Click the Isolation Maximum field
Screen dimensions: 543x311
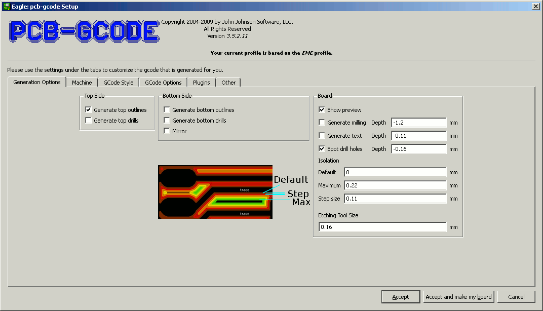(395, 185)
